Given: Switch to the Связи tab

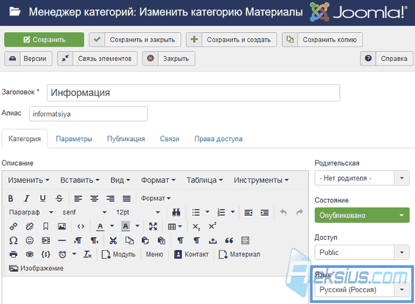Looking at the screenshot, I should click(x=170, y=139).
